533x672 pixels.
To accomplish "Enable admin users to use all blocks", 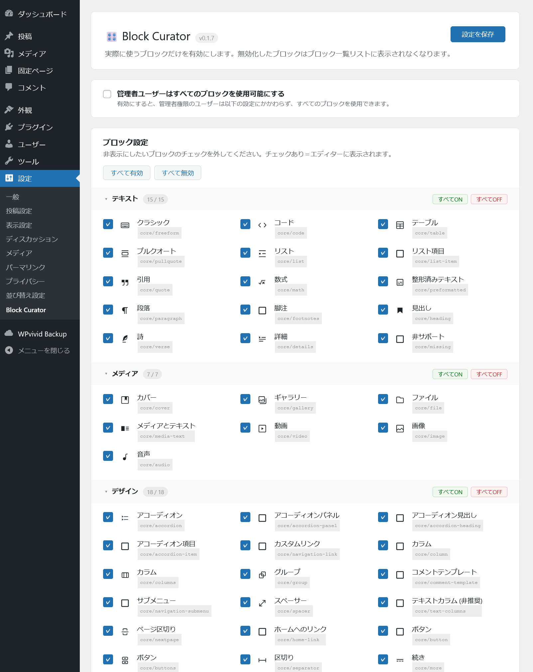I will click(107, 94).
